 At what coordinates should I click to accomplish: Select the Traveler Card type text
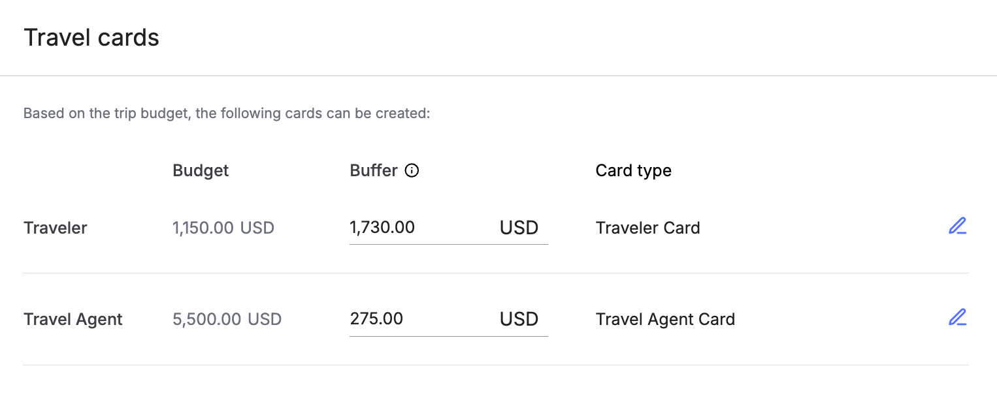pos(647,228)
